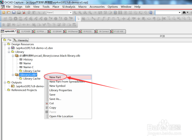This screenshot has width=192, height=140.
Task: Choose Copy in the context menu
Action: (x=68, y=108)
